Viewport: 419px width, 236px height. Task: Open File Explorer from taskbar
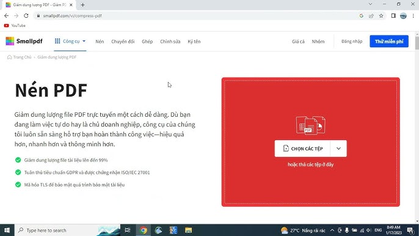(188, 230)
